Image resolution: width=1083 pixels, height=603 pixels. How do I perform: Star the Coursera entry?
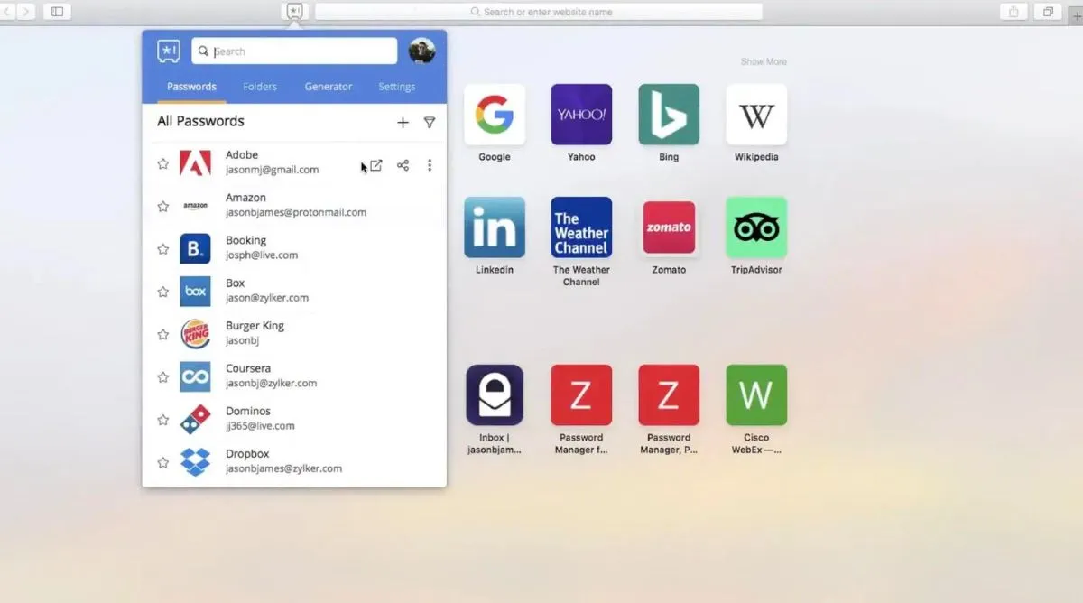coord(163,376)
